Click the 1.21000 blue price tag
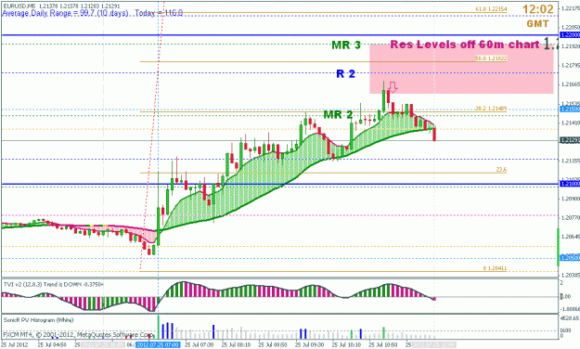This screenshot has width=580, height=349. pos(570,184)
